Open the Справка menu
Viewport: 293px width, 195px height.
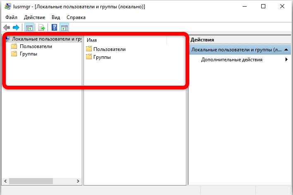[76, 17]
